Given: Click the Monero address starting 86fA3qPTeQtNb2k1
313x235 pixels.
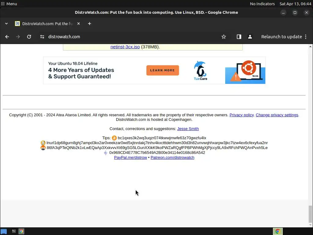Looking at the screenshot, I should [x=157, y=148].
